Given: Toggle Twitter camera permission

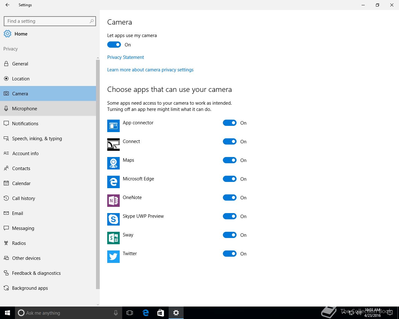Looking at the screenshot, I should (x=230, y=254).
